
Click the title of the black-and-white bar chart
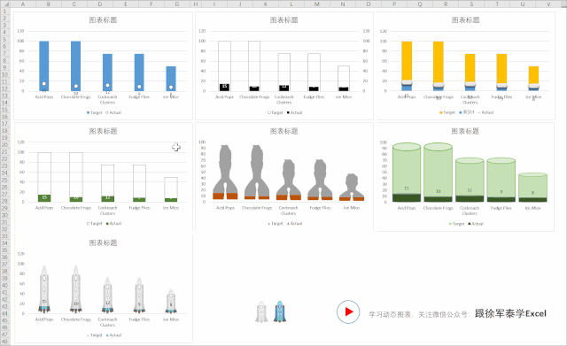tap(283, 19)
